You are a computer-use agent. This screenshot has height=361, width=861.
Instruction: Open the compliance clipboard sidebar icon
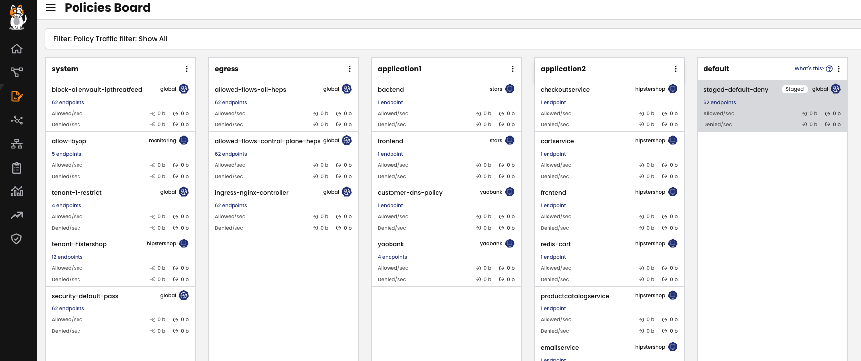tap(17, 168)
